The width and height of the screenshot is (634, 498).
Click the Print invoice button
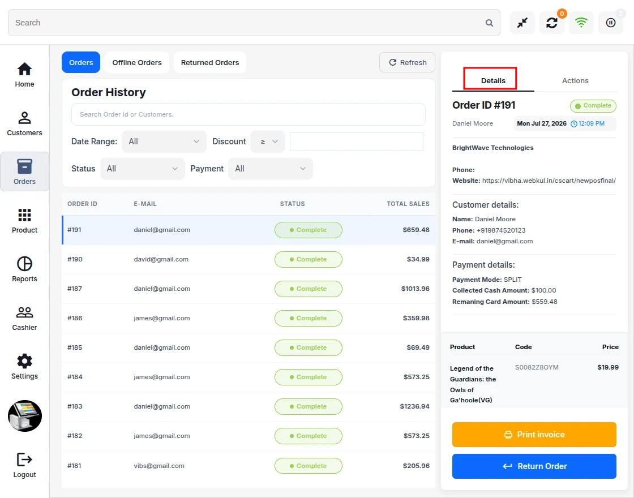click(534, 435)
